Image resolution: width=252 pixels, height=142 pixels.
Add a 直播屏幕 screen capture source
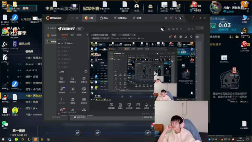(x=111, y=106)
